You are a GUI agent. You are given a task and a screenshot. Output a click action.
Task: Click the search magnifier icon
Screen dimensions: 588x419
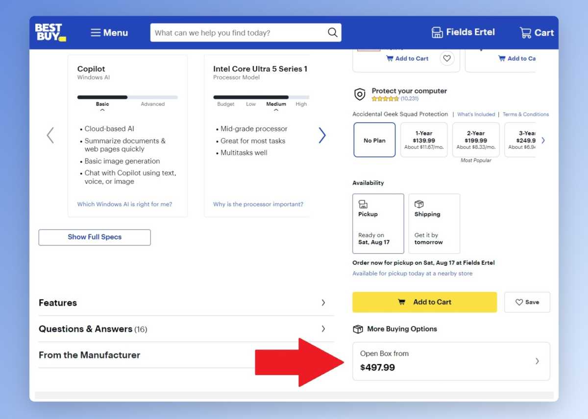pos(333,33)
